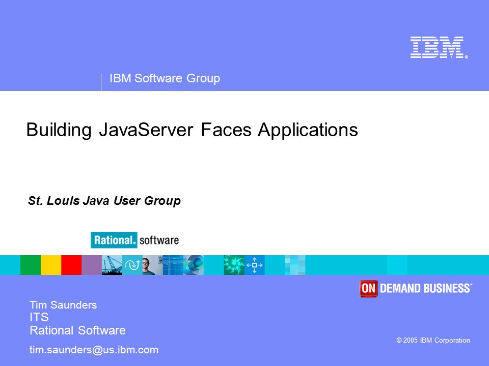Click the blue grid pattern tile
Viewport: 489px width, 366px height.
tap(173, 265)
